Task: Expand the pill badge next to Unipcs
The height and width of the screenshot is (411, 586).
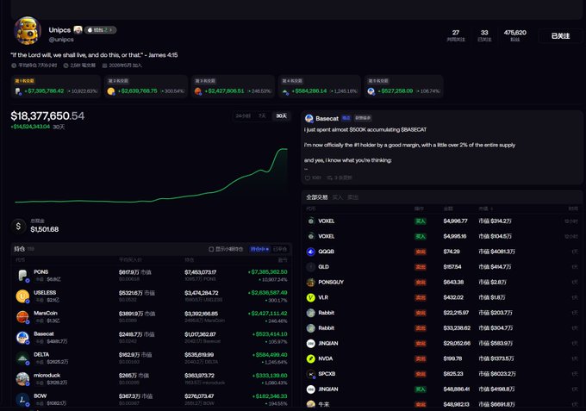Action: click(100, 30)
